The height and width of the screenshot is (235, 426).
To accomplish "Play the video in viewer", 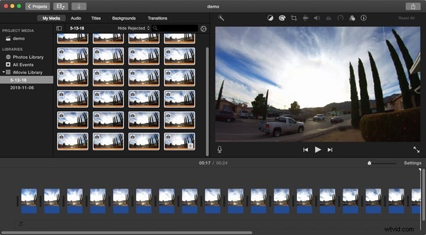I will coord(318,149).
